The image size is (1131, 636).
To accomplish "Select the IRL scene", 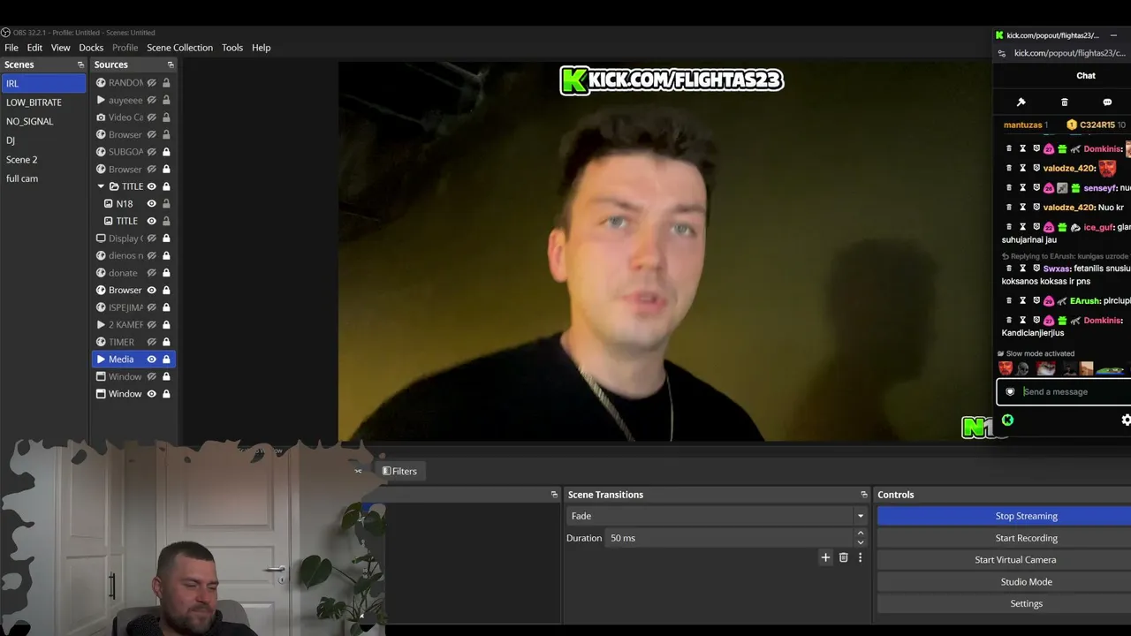I will pyautogui.click(x=43, y=83).
